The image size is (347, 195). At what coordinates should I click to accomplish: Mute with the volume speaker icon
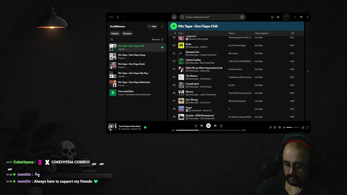[x=284, y=127]
